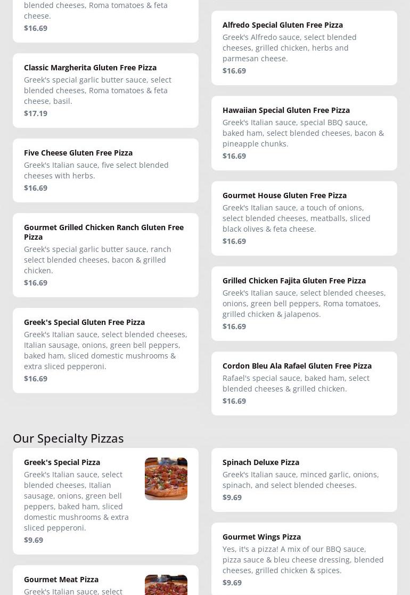
Task: Choose the Hawaiian Special Gluten Free Pizza
Action: 286,110
